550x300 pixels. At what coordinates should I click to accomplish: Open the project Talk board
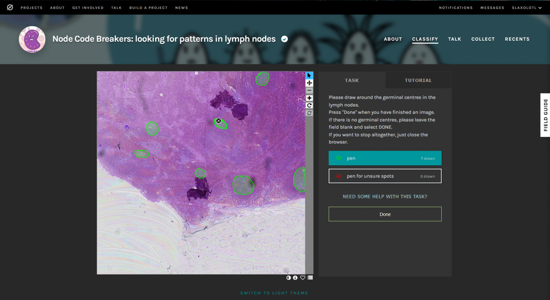pos(455,39)
